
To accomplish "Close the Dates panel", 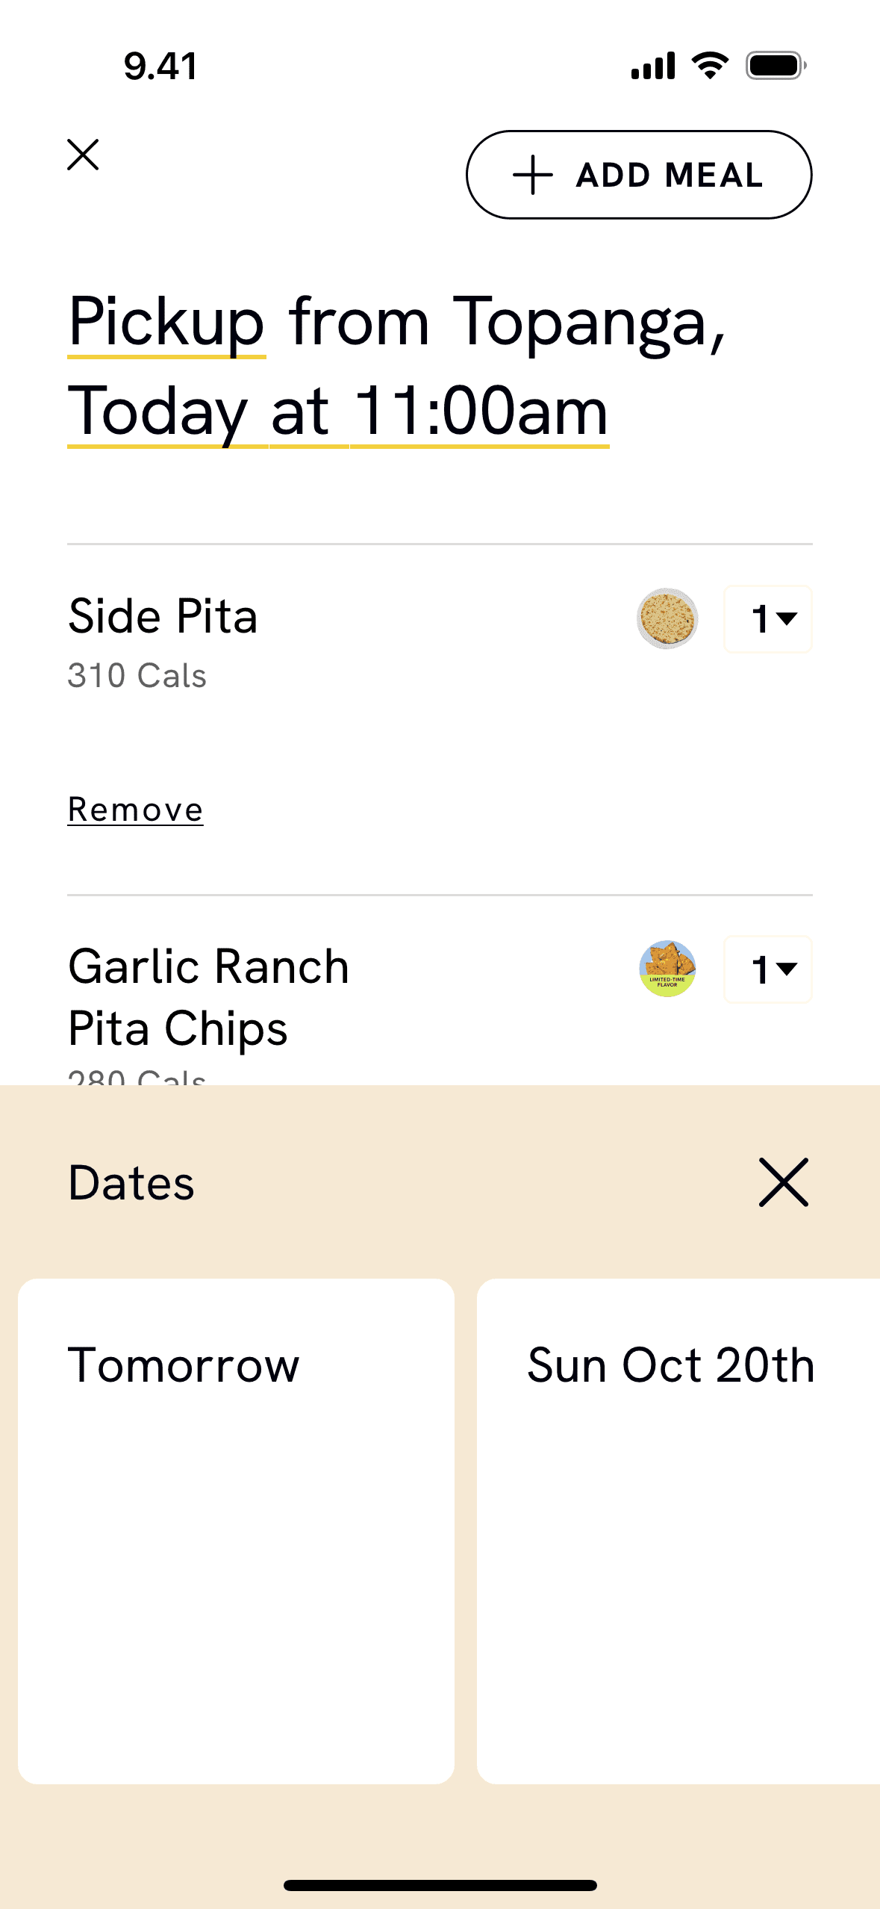I will (783, 1182).
